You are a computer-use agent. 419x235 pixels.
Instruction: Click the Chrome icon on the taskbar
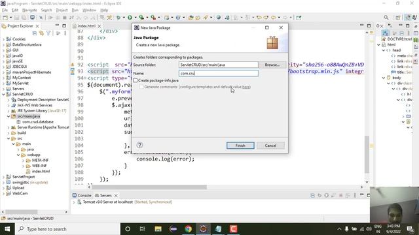[x=189, y=229]
